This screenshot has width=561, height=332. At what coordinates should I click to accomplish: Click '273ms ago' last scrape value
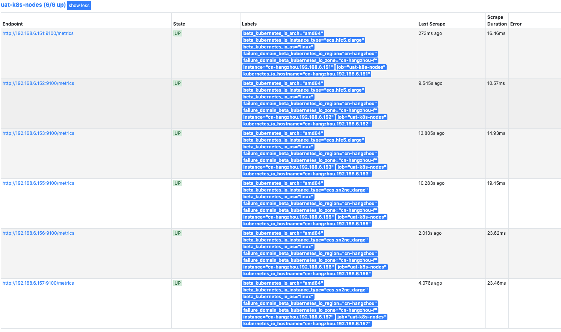click(430, 33)
